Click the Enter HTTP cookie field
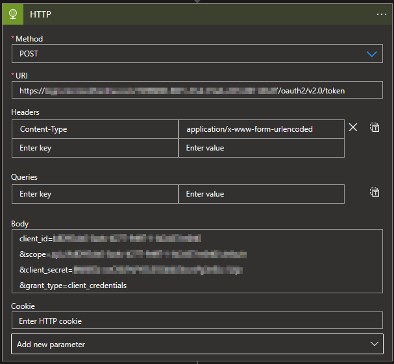 pyautogui.click(x=197, y=321)
